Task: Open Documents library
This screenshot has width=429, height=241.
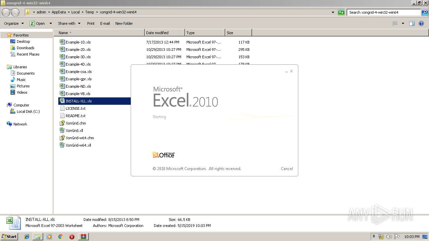Action: point(25,73)
